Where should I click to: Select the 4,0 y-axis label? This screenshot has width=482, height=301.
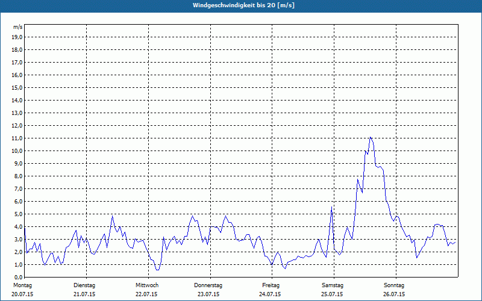tap(18, 227)
